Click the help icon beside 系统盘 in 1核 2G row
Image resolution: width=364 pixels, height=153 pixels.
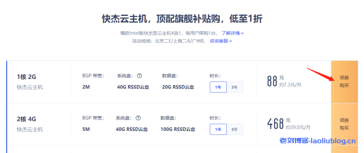140,76
